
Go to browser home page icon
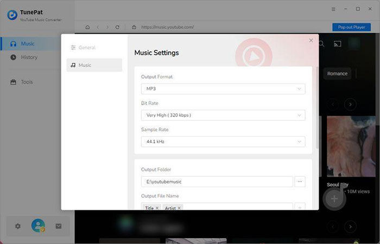87,27
